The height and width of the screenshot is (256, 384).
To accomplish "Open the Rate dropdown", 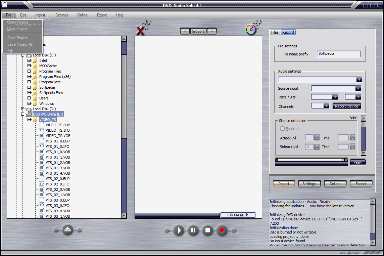I will [335, 97].
